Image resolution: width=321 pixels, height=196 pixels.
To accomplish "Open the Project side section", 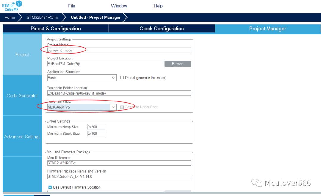I will point(22,54).
